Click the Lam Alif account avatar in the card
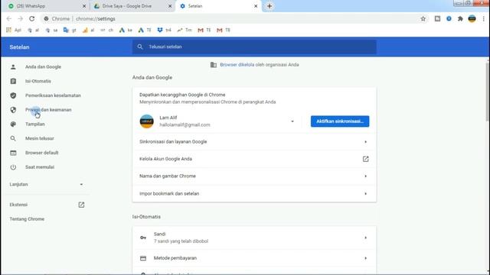The image size is (490, 275). [146, 121]
